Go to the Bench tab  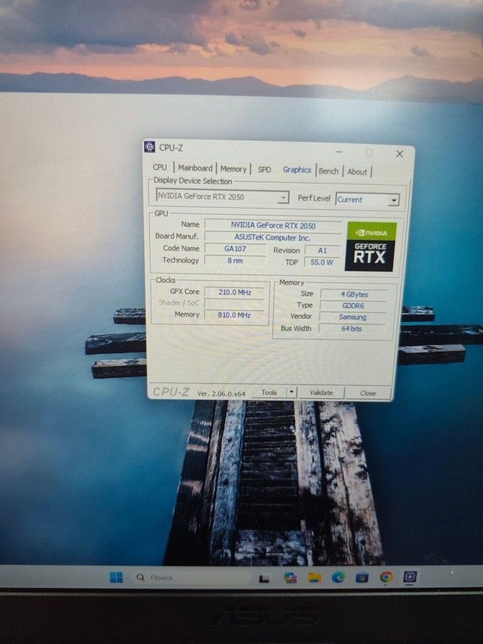pyautogui.click(x=328, y=171)
